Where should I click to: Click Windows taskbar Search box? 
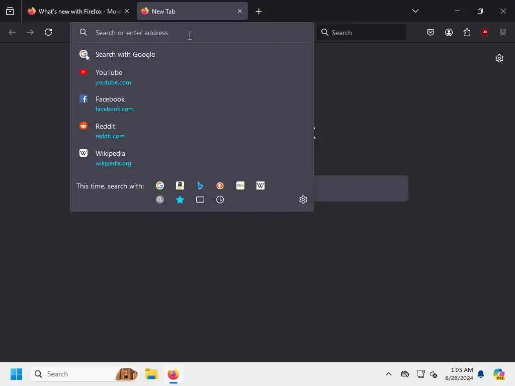(x=84, y=374)
